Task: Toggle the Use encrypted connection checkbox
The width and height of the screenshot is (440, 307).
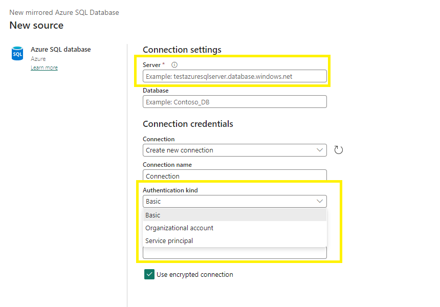Action: tap(149, 275)
